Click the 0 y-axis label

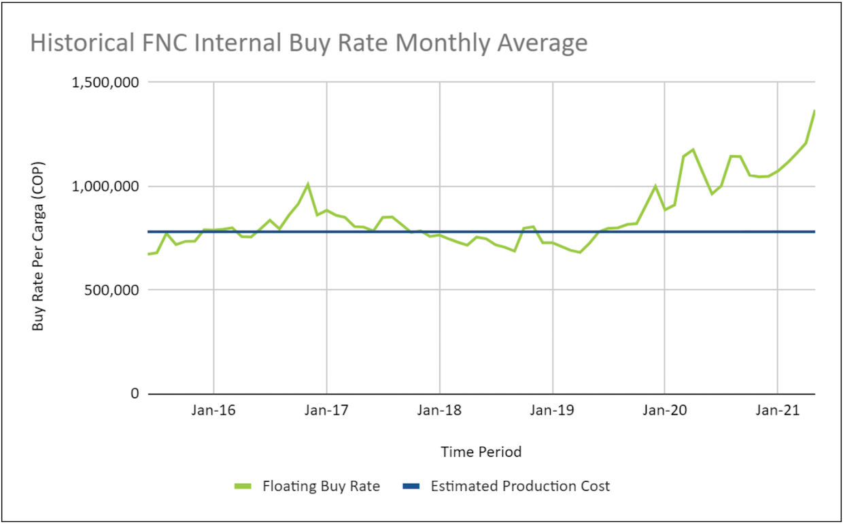pos(135,394)
